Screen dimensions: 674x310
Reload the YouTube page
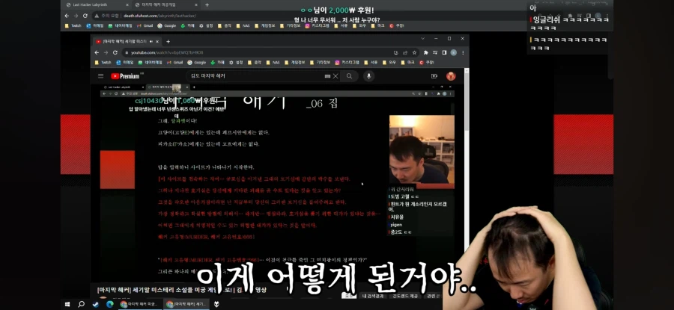click(115, 52)
